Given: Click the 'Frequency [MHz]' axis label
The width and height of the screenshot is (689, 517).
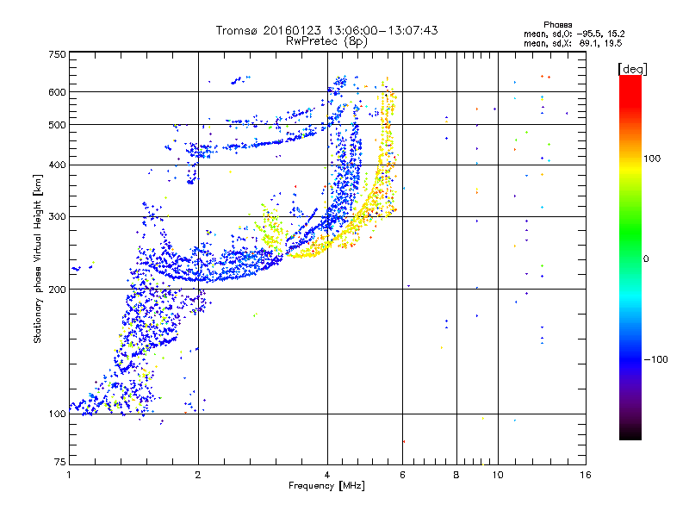Looking at the screenshot, I should point(326,486).
